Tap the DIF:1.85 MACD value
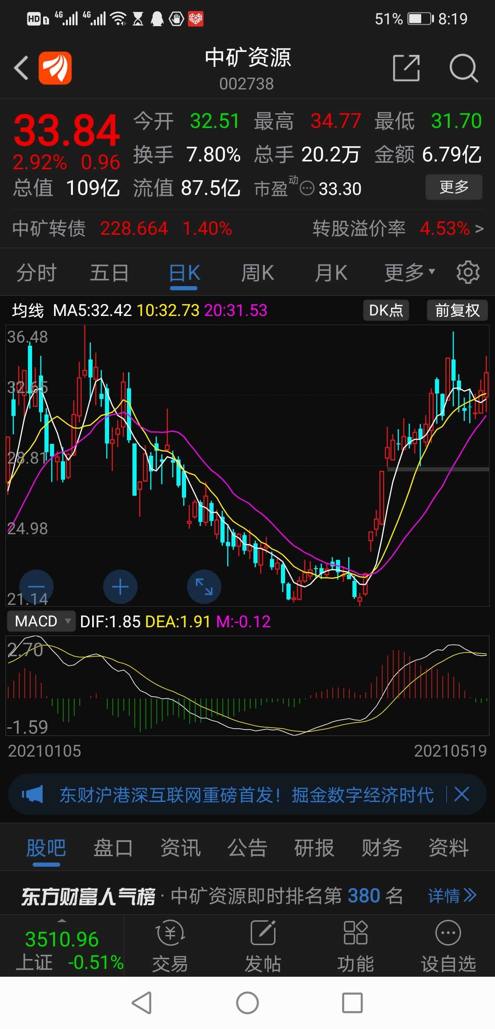This screenshot has height=1029, width=495. [x=110, y=621]
